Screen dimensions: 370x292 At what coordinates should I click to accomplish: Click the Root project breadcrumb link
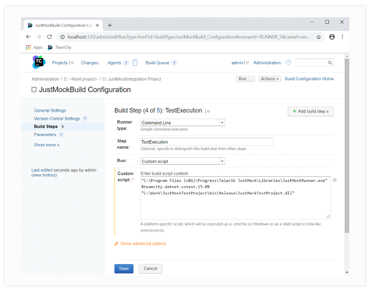point(83,79)
